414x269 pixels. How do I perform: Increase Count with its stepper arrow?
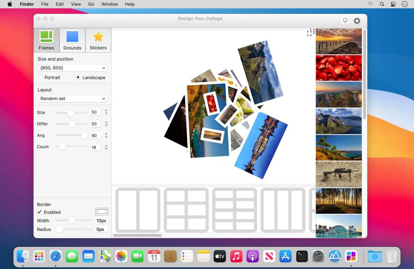(x=106, y=145)
